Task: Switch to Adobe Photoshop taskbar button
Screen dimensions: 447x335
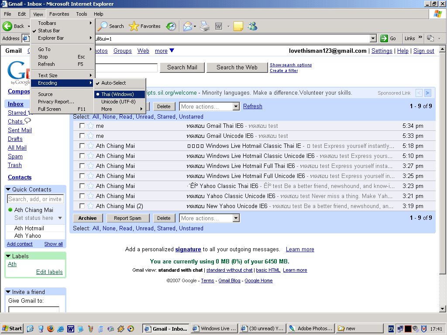Action: click(x=311, y=328)
